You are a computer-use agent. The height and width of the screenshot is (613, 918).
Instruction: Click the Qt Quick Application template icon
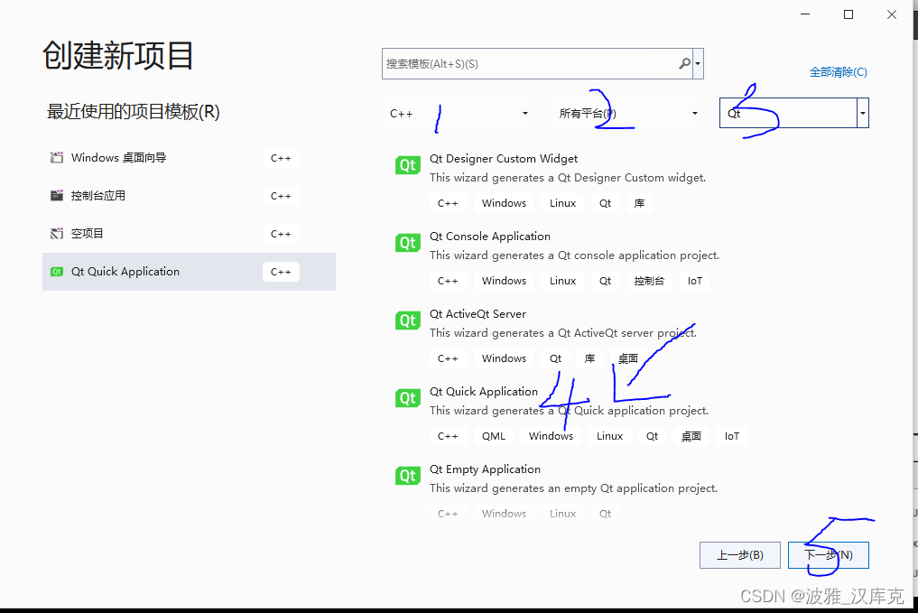coord(407,397)
